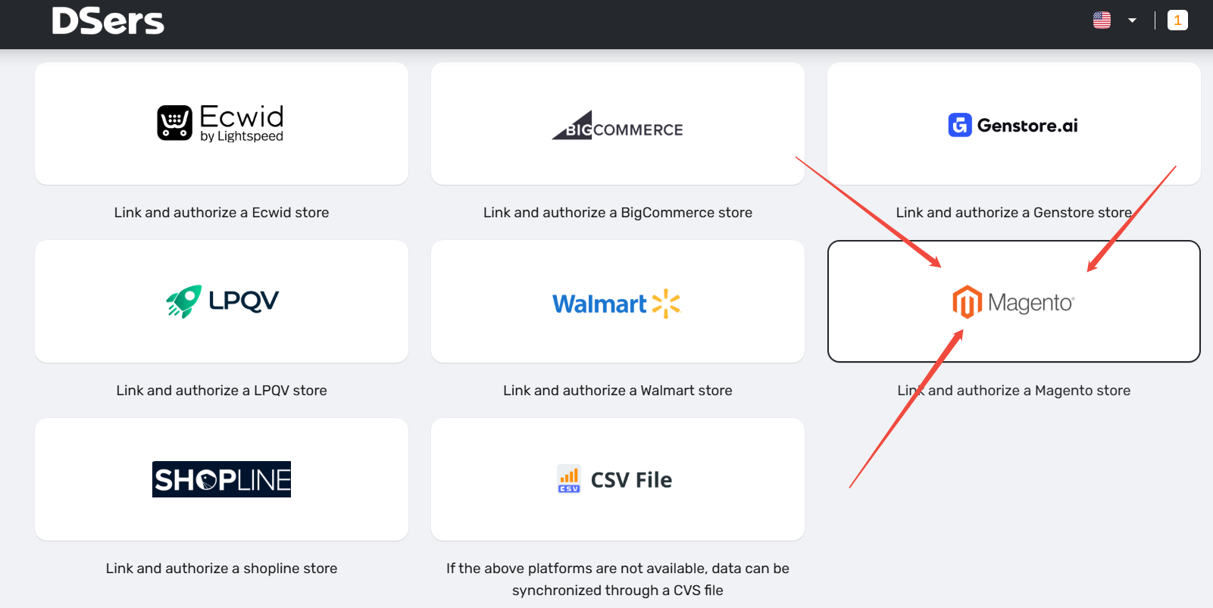The height and width of the screenshot is (608, 1213).
Task: Click 'Link and authorize a Magento store' text
Action: [x=1014, y=391]
